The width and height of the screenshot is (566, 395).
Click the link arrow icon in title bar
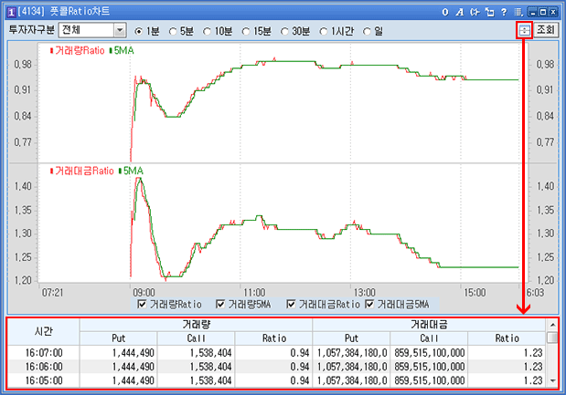point(474,12)
